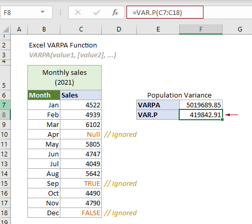
Task: Click the formula bar options dots handle
Action: pos(60,12)
